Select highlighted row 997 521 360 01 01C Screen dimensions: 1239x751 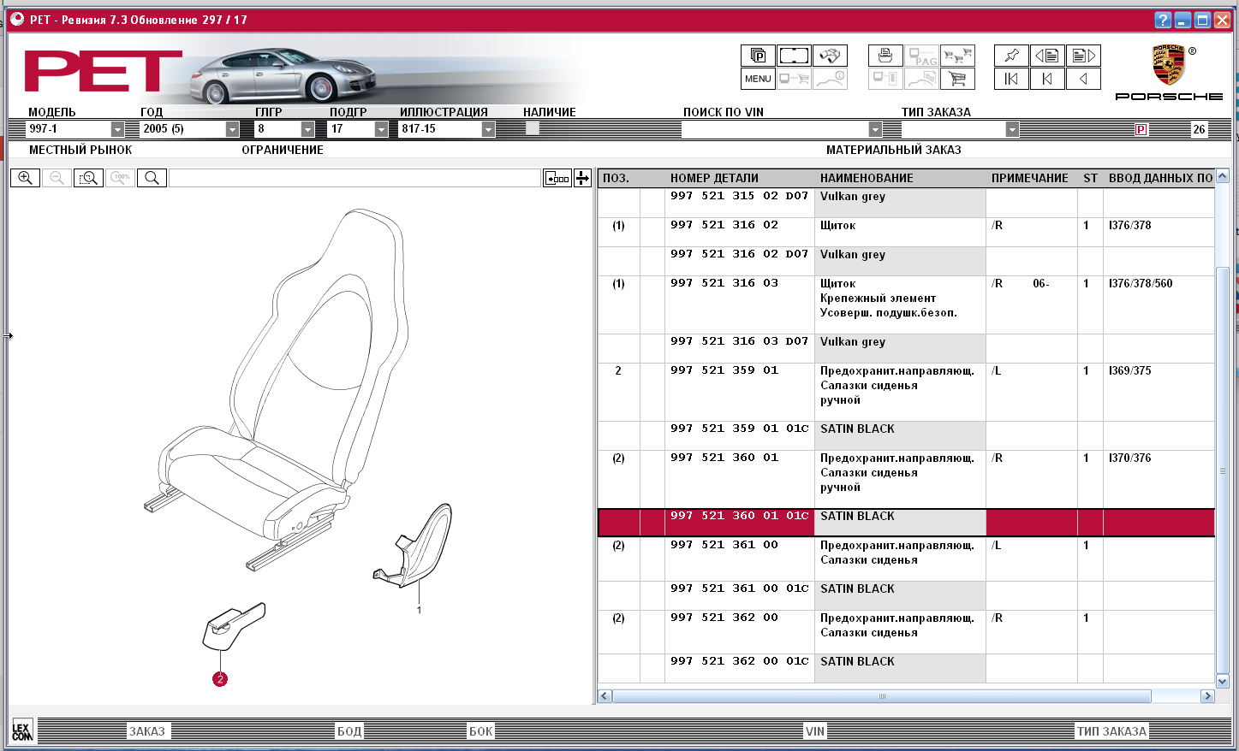(x=906, y=523)
